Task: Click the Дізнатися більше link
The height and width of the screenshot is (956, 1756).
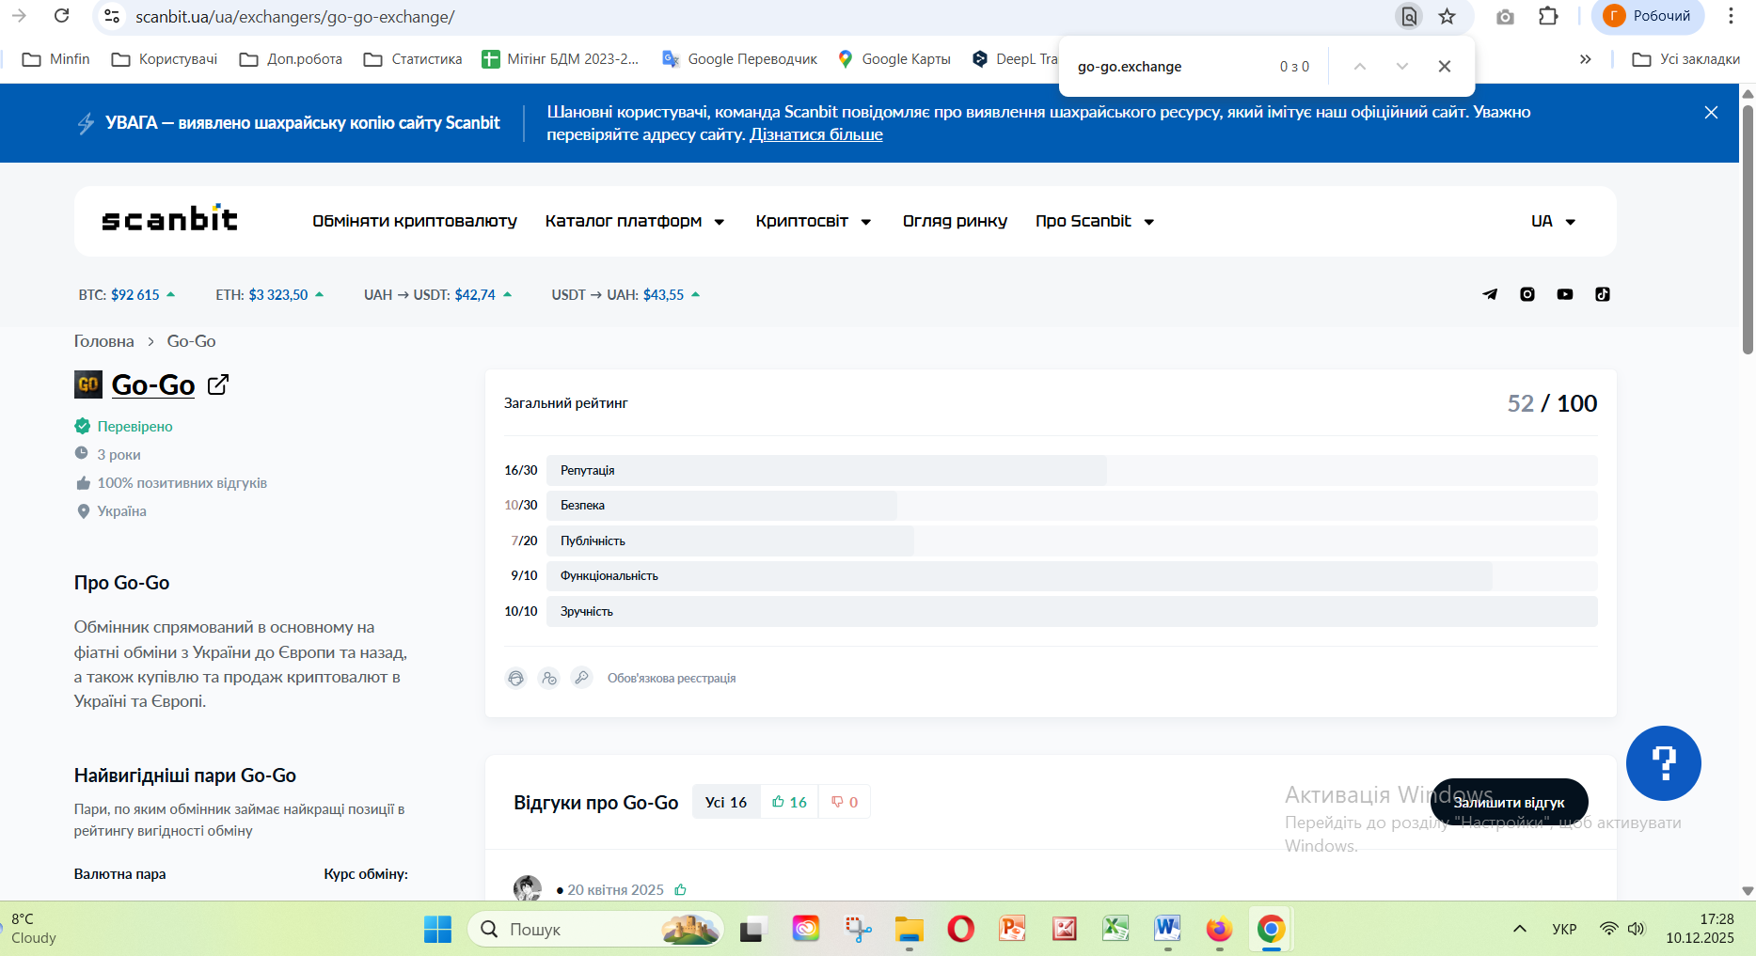Action: point(816,134)
